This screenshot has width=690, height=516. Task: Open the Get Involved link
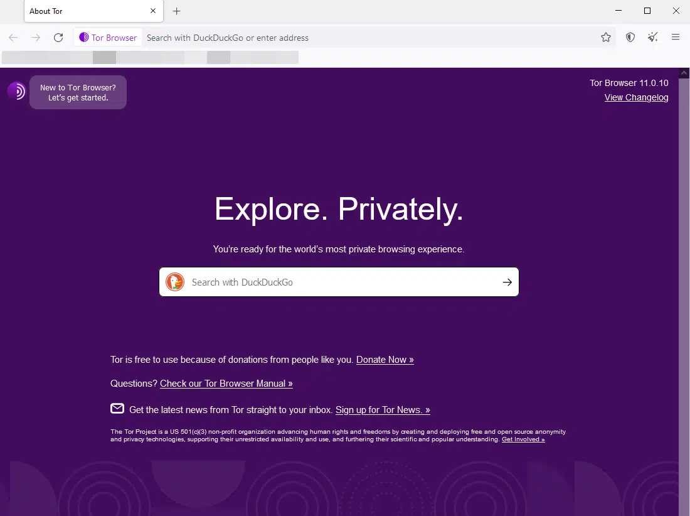523,439
